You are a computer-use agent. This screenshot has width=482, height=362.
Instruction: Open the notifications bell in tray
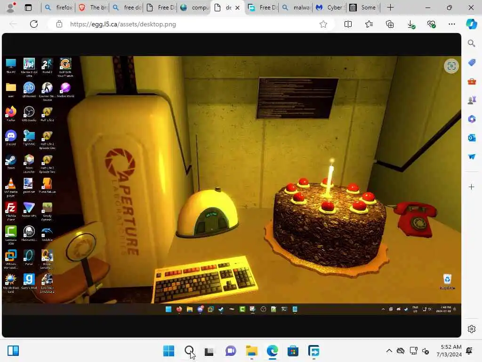[x=469, y=351]
